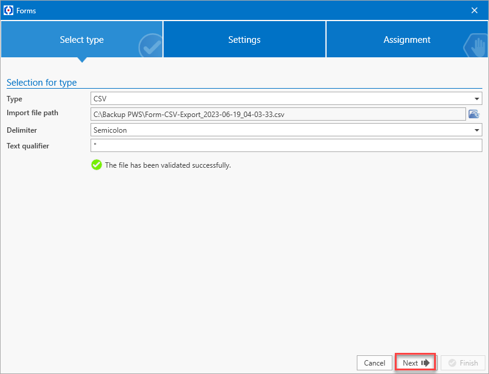Click the Import file path label
The width and height of the screenshot is (489, 374).
coord(33,113)
